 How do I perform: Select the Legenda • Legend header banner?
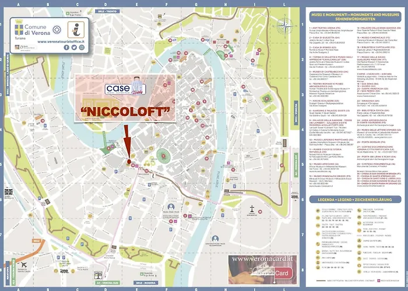(x=355, y=200)
